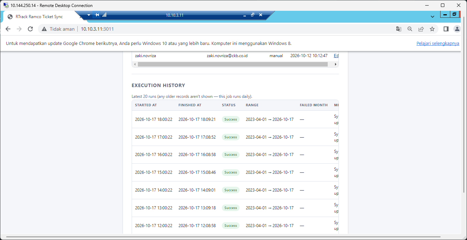Click the STATUS column header
The height and width of the screenshot is (240, 467).
coord(228,105)
